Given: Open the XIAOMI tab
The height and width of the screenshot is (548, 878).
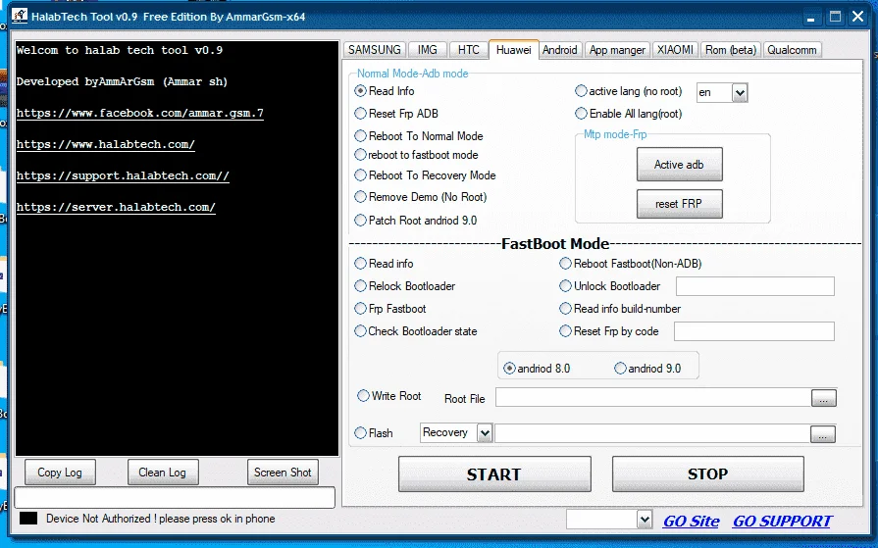Looking at the screenshot, I should point(675,50).
